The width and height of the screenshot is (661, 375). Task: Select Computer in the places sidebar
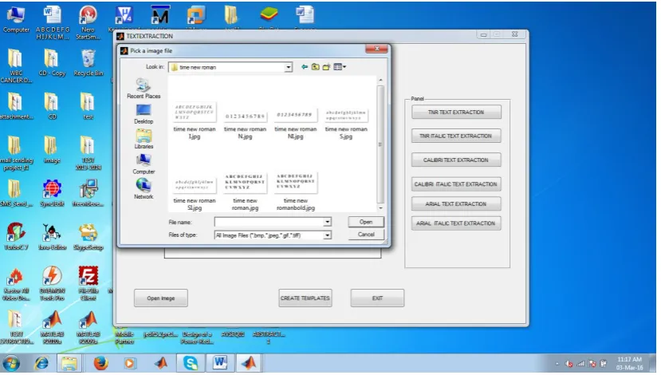pos(144,164)
